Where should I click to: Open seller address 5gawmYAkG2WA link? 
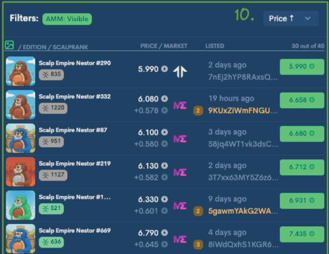(243, 211)
